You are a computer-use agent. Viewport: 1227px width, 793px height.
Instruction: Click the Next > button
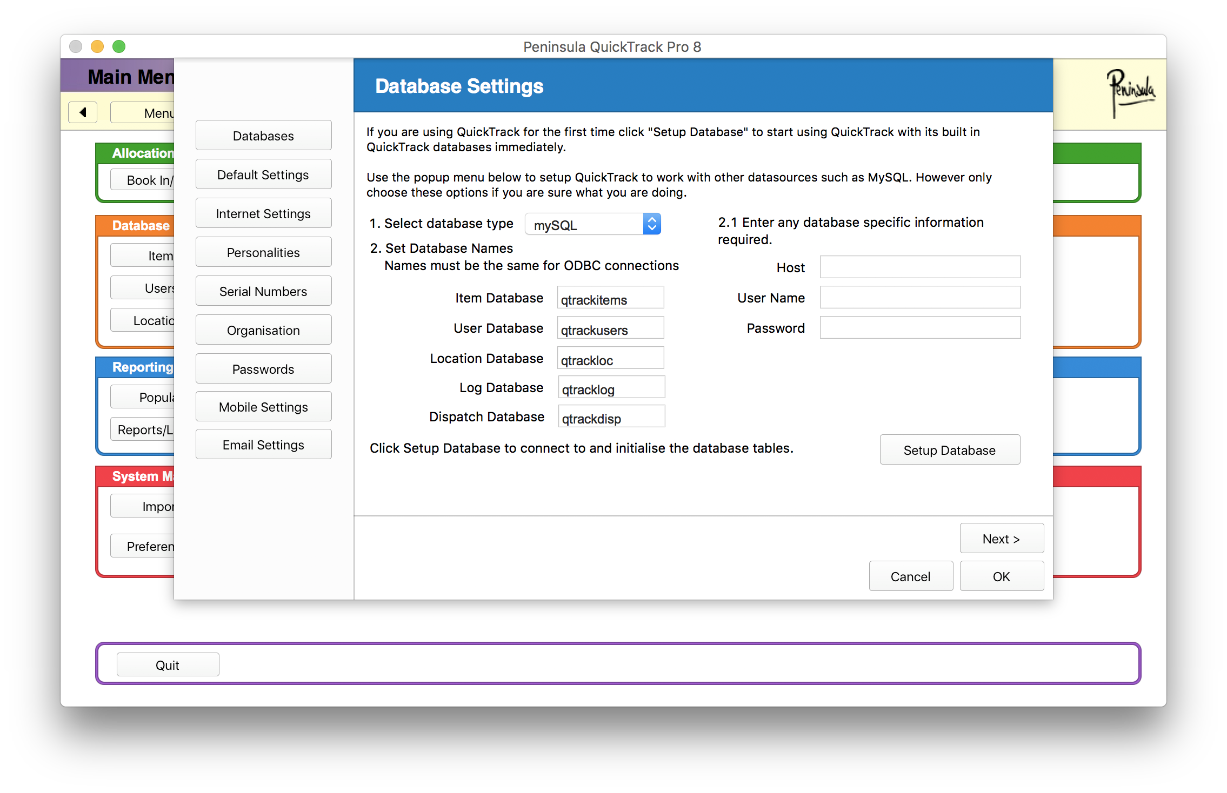click(1001, 539)
